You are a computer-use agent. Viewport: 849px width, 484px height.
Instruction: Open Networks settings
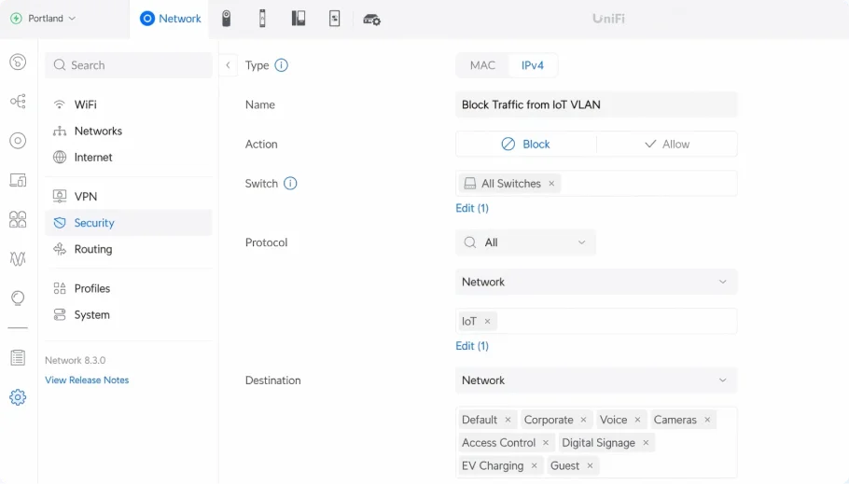[129, 131]
